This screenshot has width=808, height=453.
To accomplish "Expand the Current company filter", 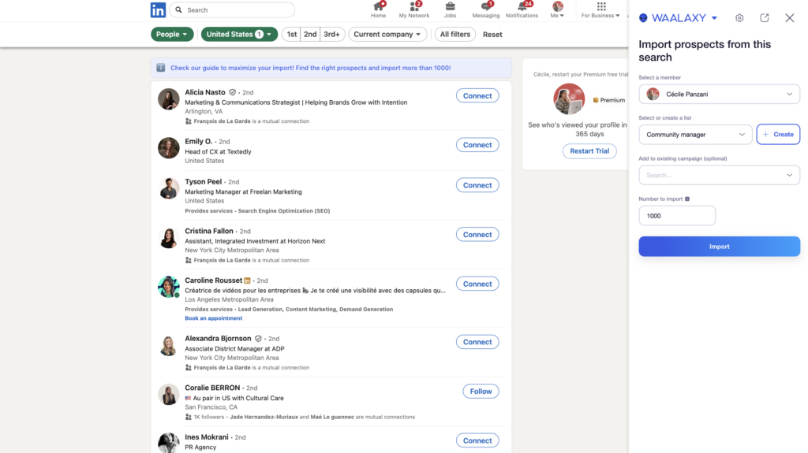I will pyautogui.click(x=387, y=34).
